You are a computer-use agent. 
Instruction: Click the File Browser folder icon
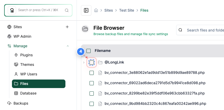85,29
